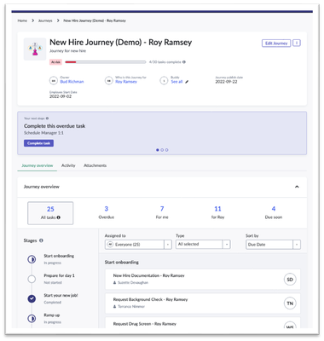Filter by 25 All tasks tile
Image resolution: width=324 pixels, height=341 pixels.
click(50, 213)
